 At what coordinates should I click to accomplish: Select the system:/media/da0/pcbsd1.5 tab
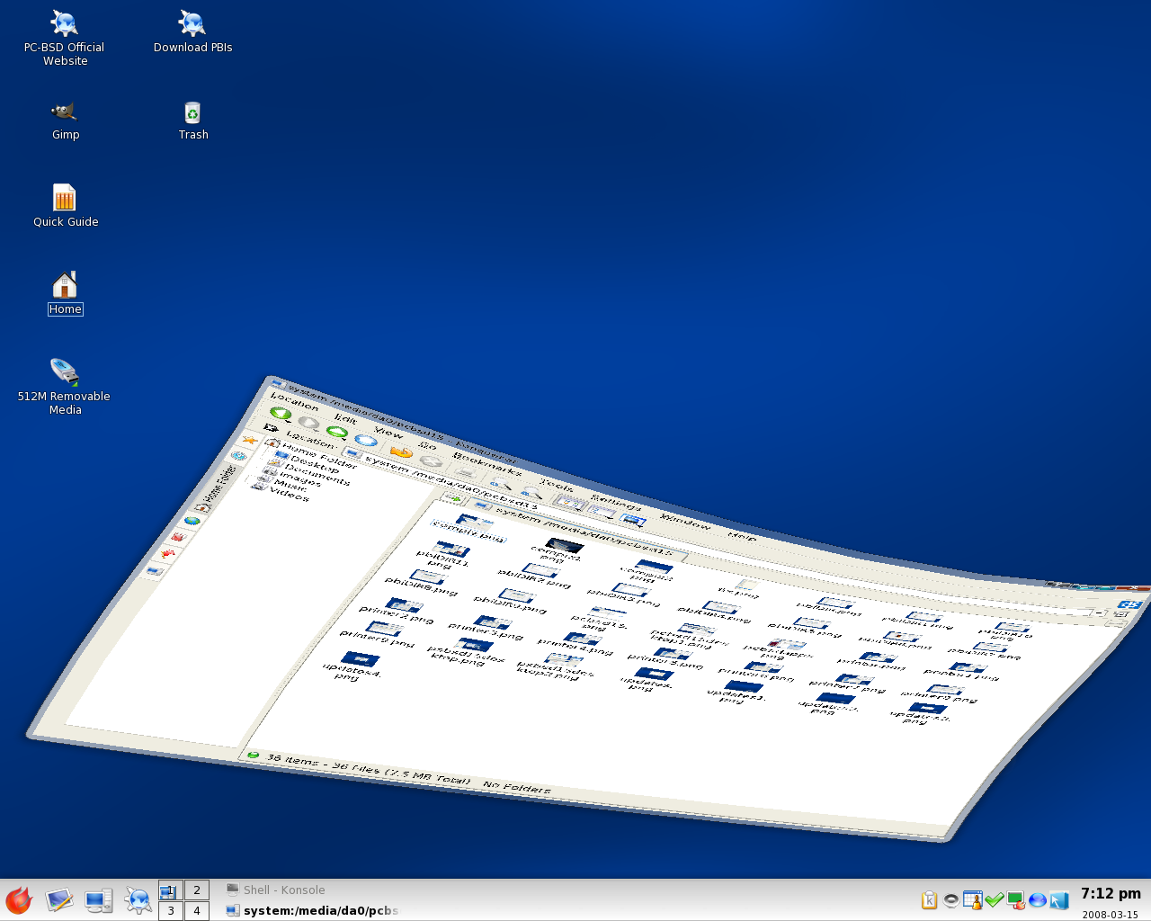point(575,532)
